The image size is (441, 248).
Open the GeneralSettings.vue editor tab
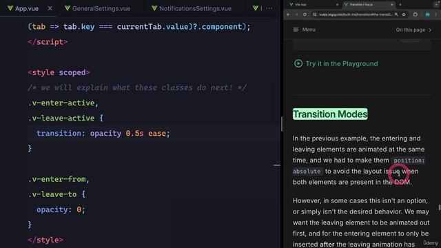(x=97, y=8)
